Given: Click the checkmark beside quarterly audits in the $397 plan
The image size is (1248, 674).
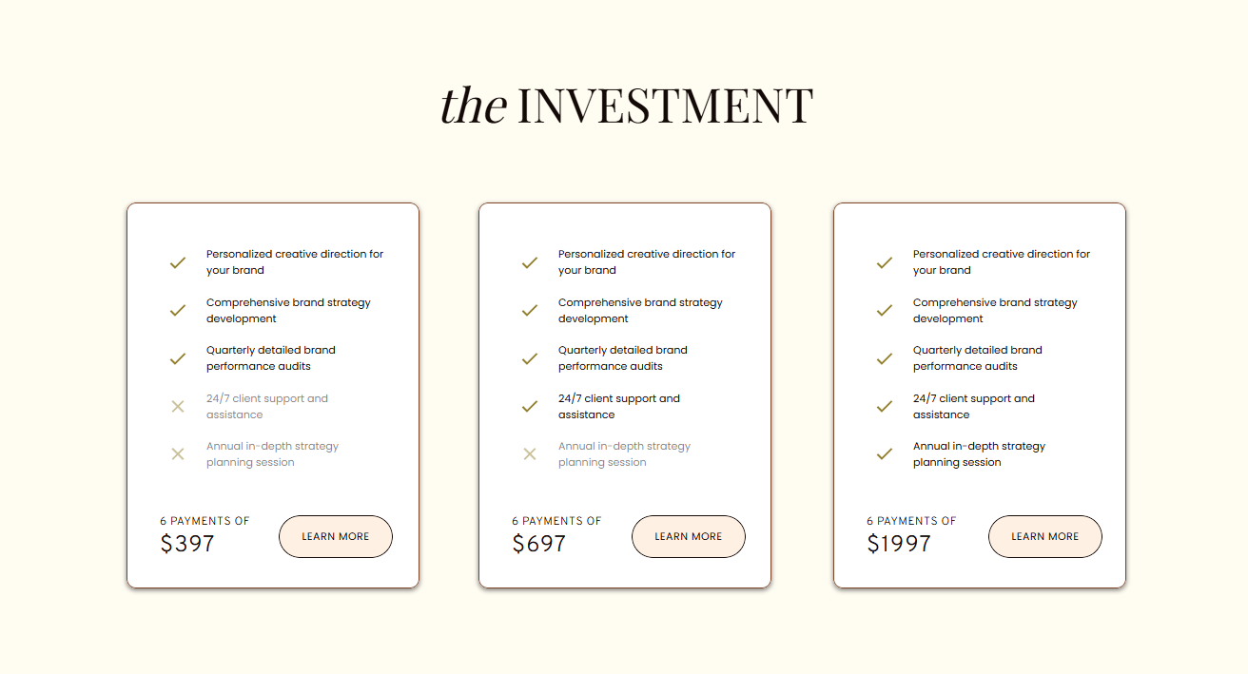Looking at the screenshot, I should (x=177, y=358).
